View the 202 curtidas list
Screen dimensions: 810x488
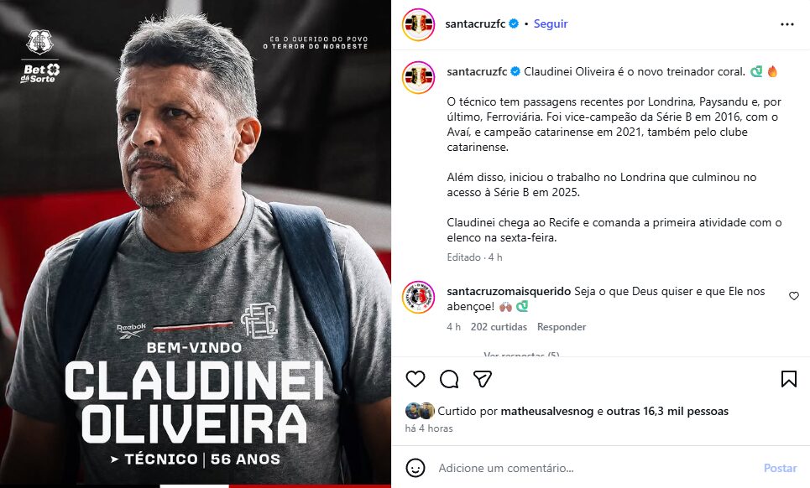[499, 327]
